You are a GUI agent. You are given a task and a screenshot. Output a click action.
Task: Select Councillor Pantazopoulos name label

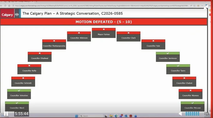(x=54, y=46)
